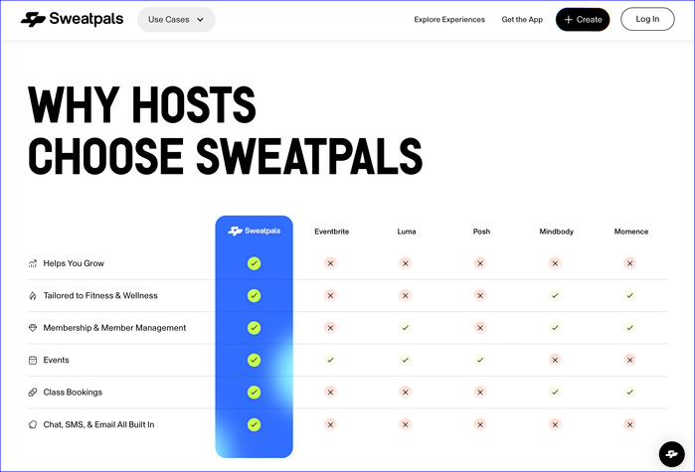Screen dimensions: 695x472
Task: Open the Use Cases dropdown
Action: click(175, 19)
